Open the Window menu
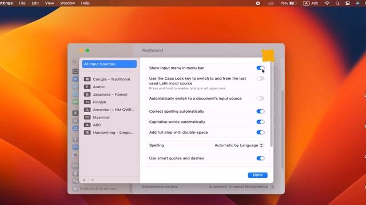This screenshot has width=366, height=205. click(67, 3)
